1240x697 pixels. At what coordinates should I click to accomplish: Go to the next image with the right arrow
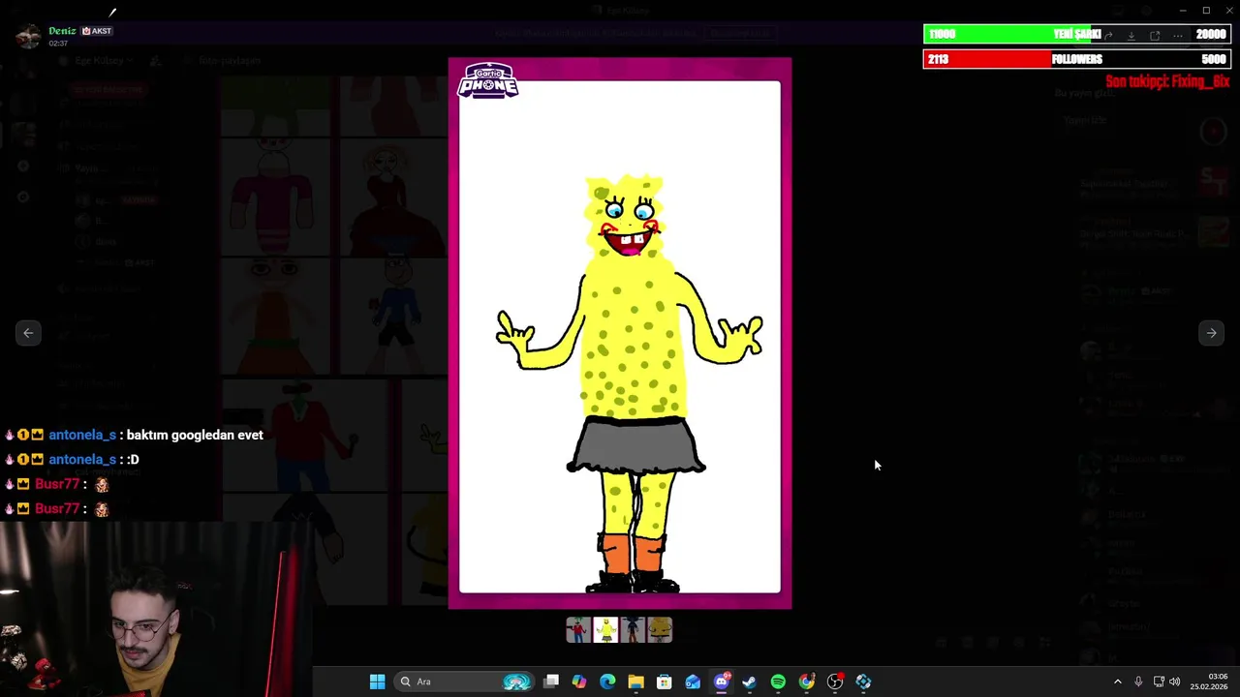coord(1211,333)
